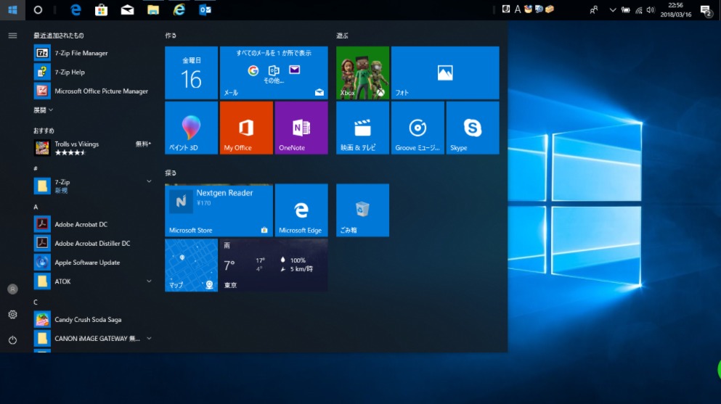Expand the 7-Zip folder
The image size is (721, 404).
[92, 186]
